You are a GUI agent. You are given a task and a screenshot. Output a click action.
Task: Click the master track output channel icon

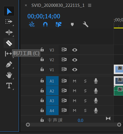click(108, 118)
